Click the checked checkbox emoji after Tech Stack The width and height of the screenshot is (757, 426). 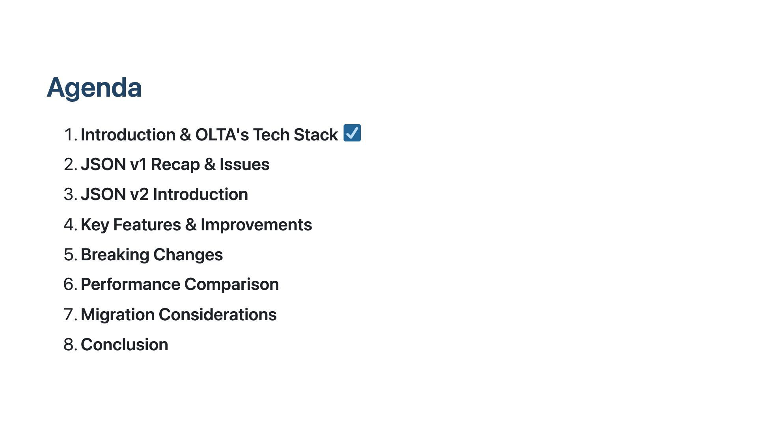[352, 133]
